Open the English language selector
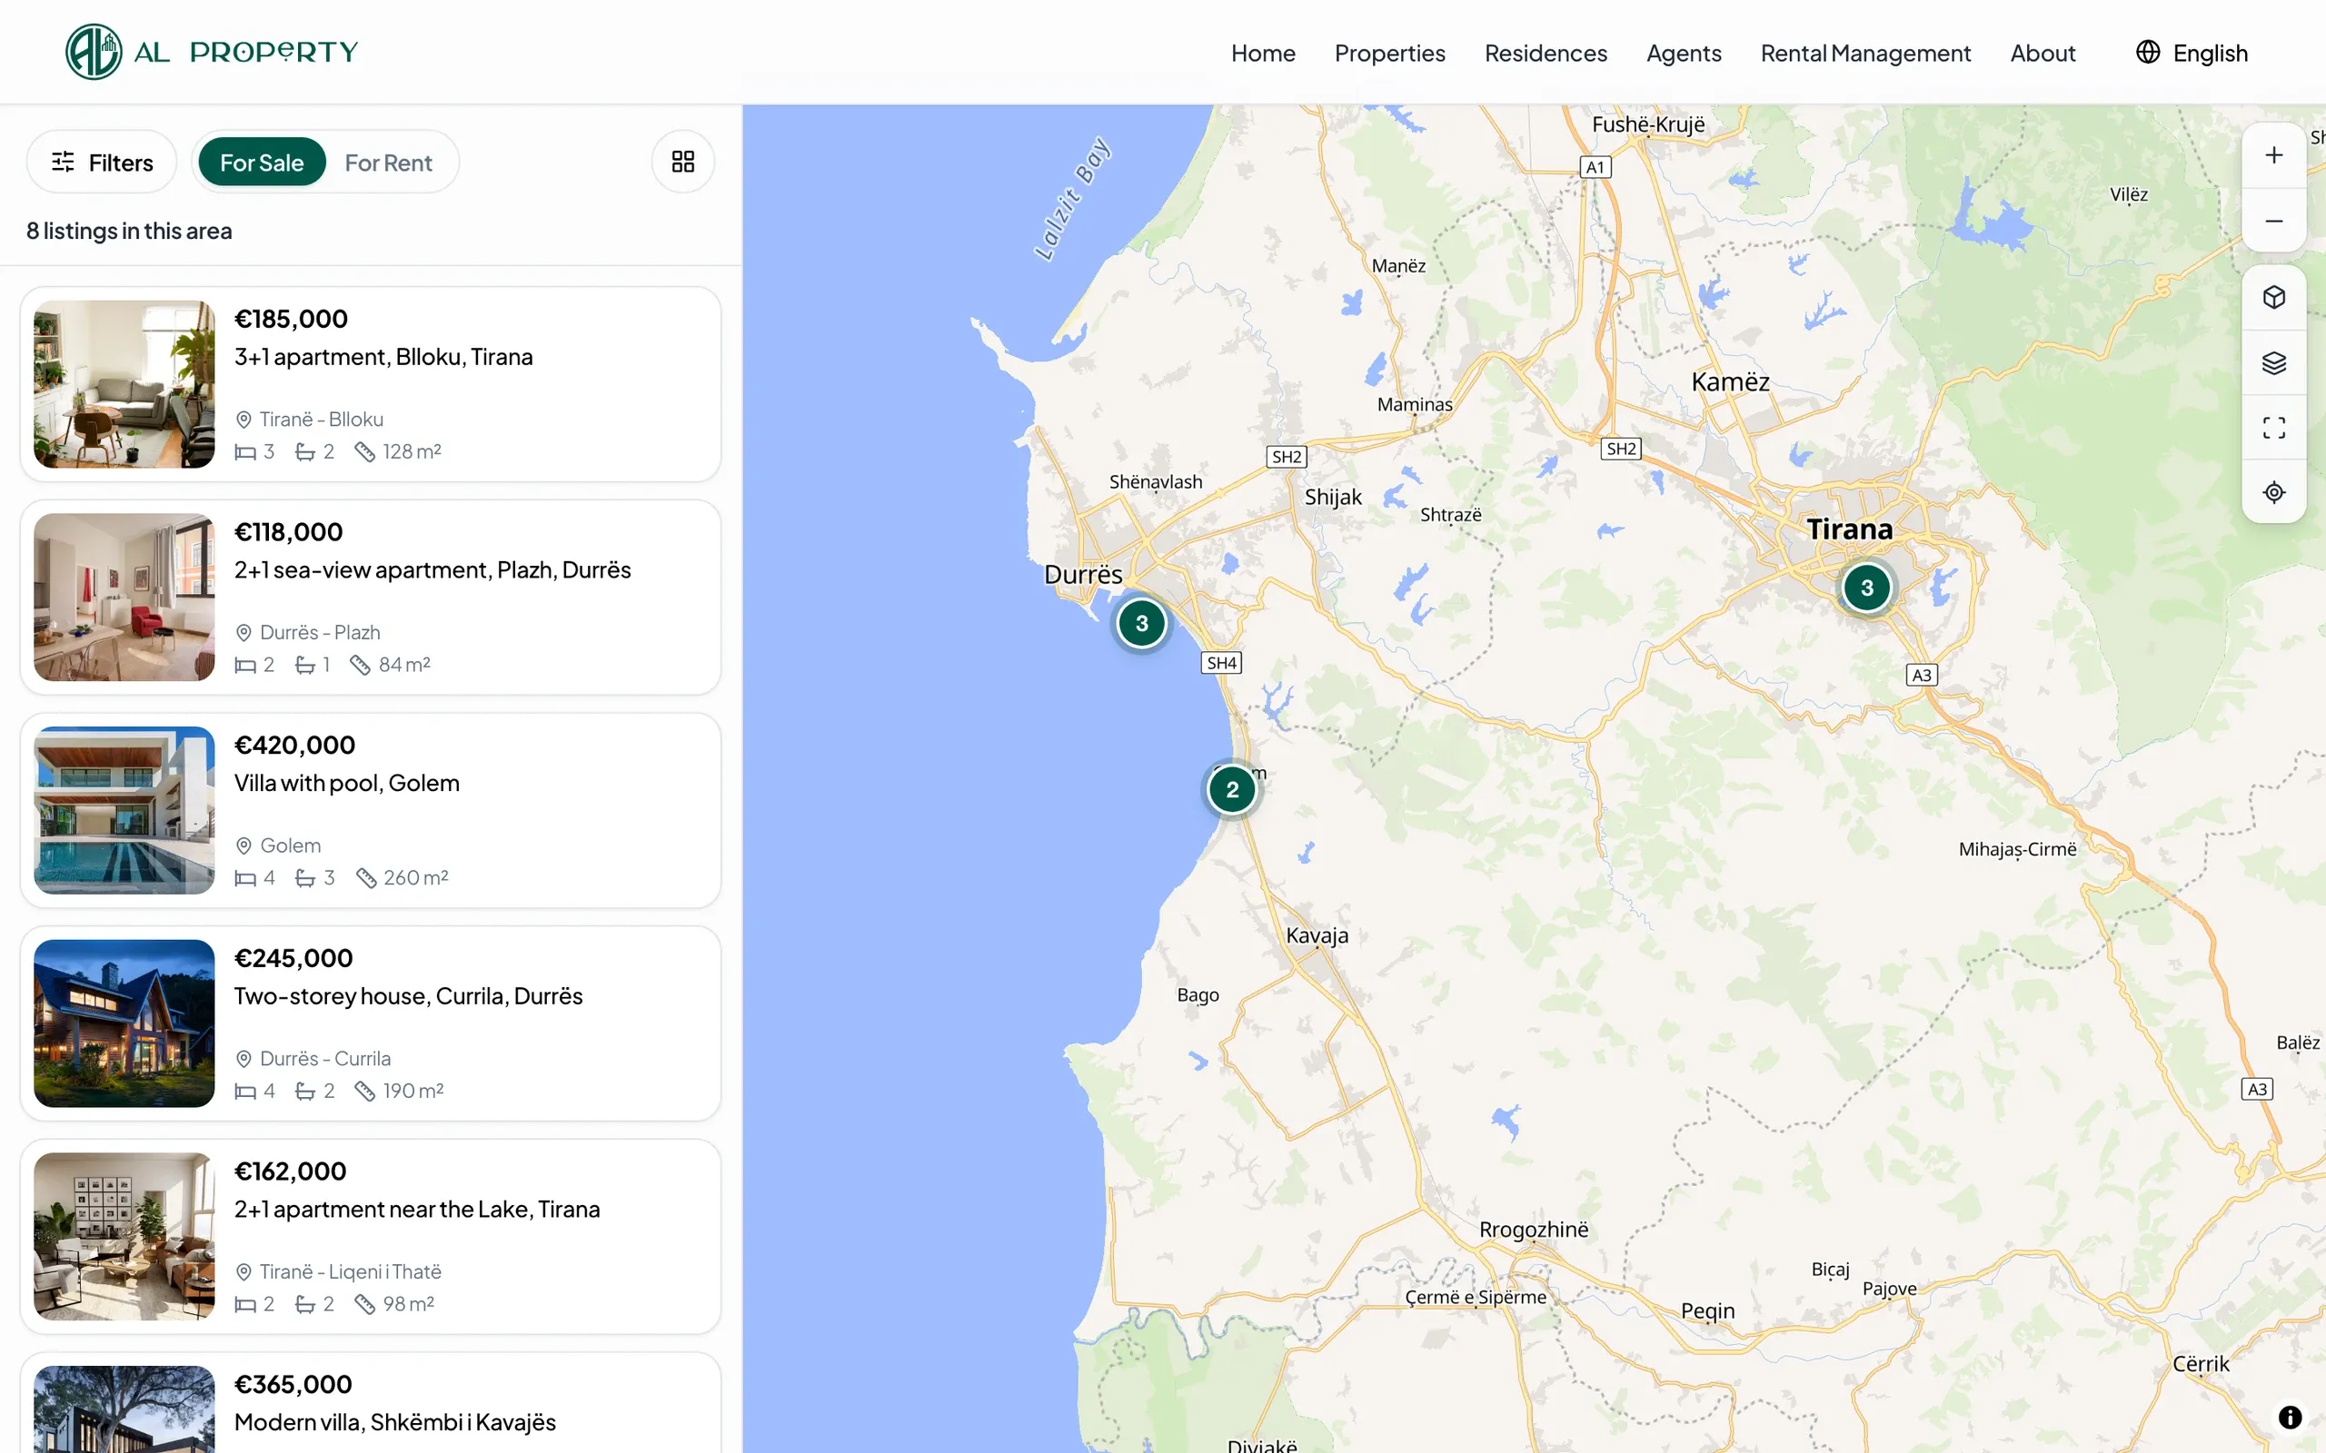This screenshot has width=2326, height=1453. click(x=2192, y=53)
